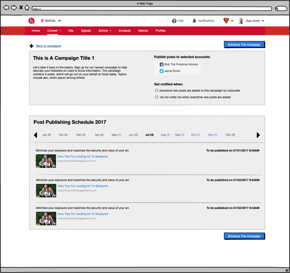Image resolution: width=290 pixels, height=273 pixels.
Task: Check the Bob The Financial Advisor account
Action: (x=157, y=64)
